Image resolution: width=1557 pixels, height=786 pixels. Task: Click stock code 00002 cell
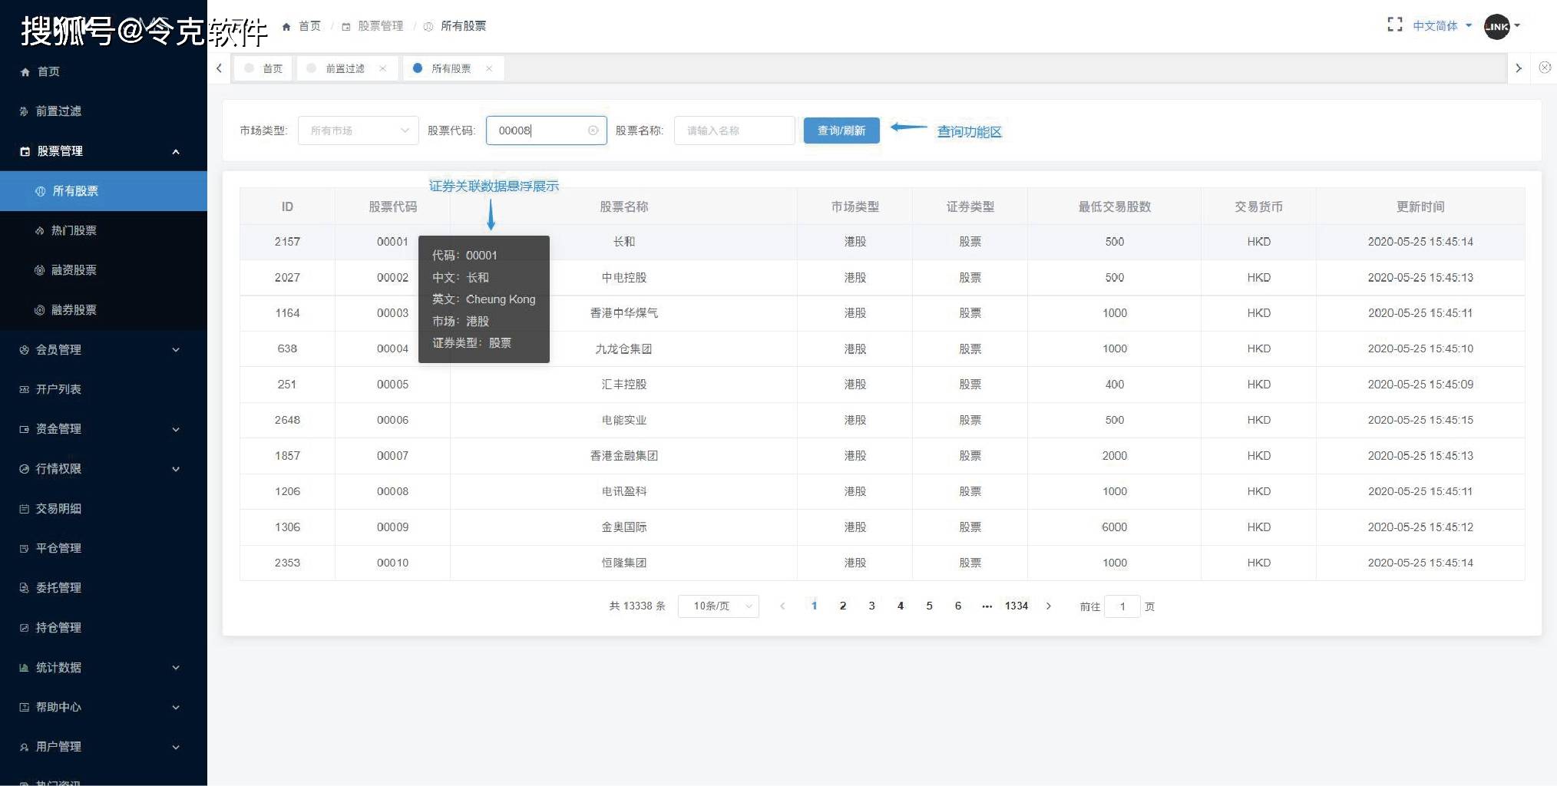point(392,278)
